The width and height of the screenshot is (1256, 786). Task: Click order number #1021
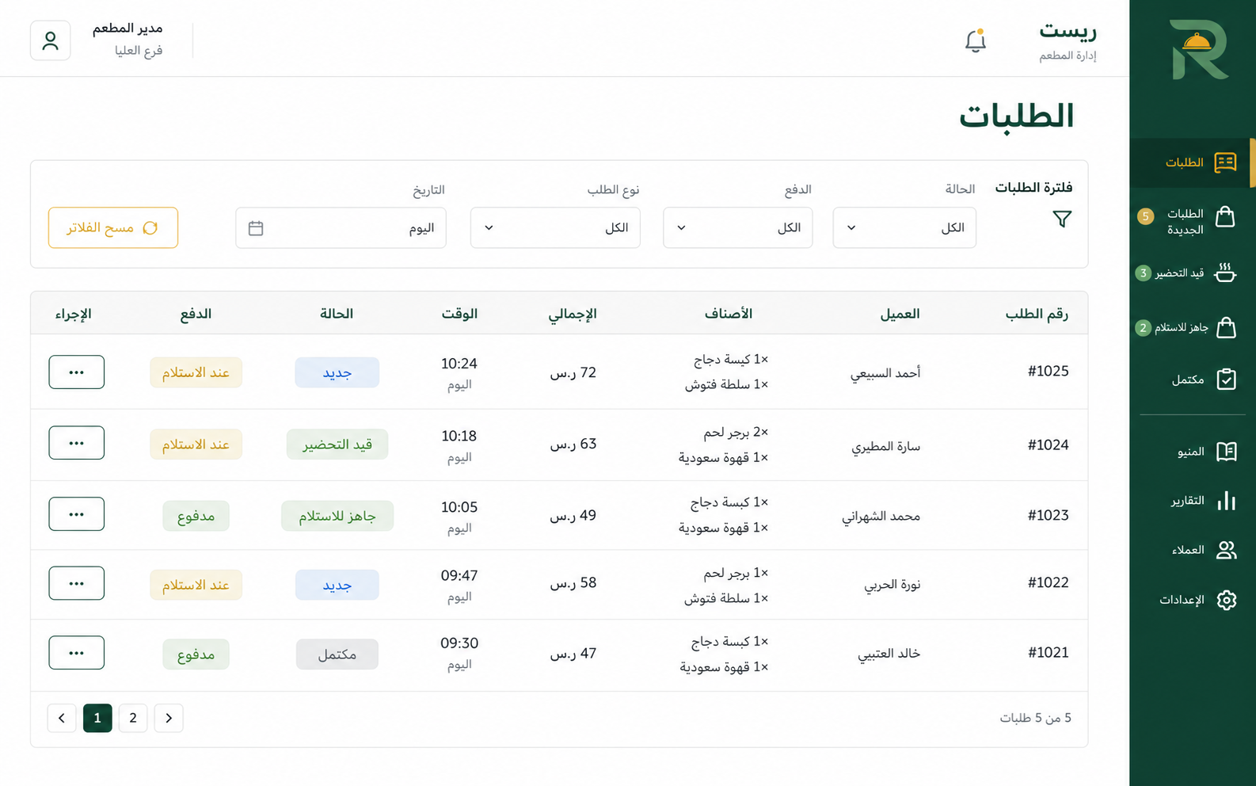pyautogui.click(x=1048, y=653)
